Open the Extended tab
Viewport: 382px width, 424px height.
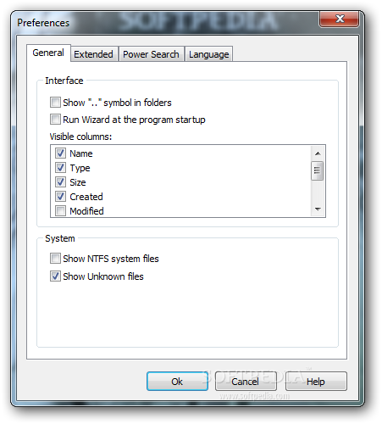coord(93,54)
